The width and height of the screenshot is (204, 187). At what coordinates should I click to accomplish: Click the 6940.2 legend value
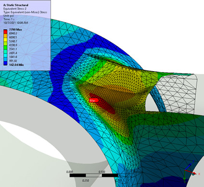pos(13,33)
